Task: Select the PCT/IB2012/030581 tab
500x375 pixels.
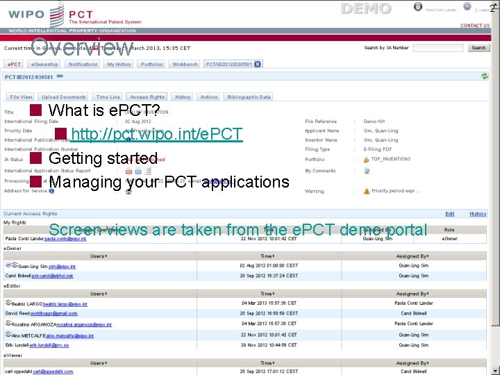Action: coord(229,64)
